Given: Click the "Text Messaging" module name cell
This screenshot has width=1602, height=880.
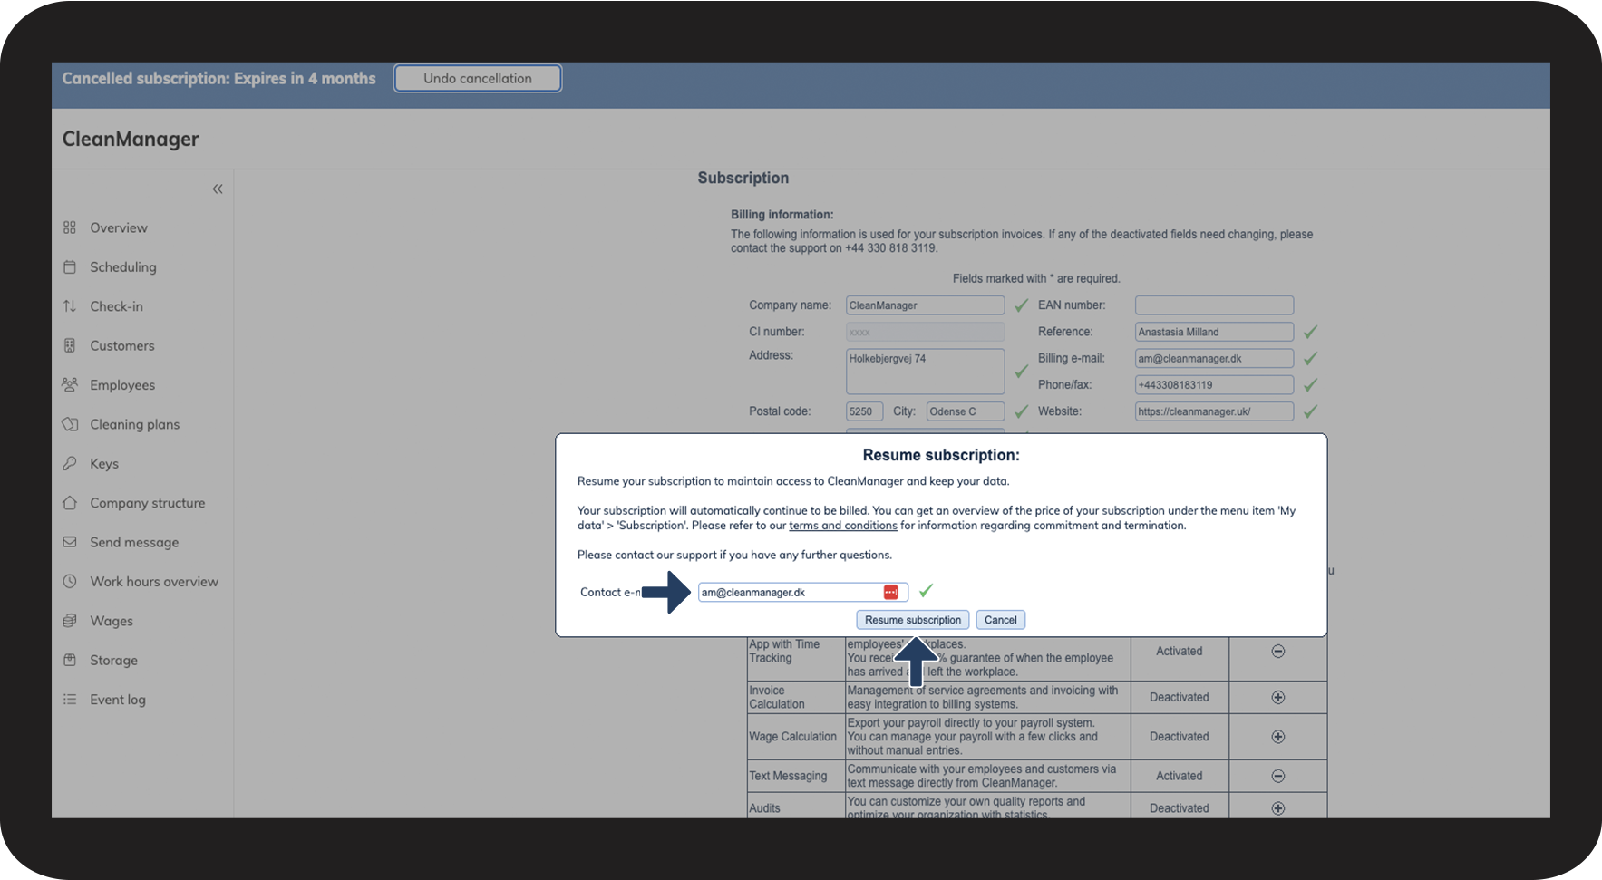Looking at the screenshot, I should point(788,776).
